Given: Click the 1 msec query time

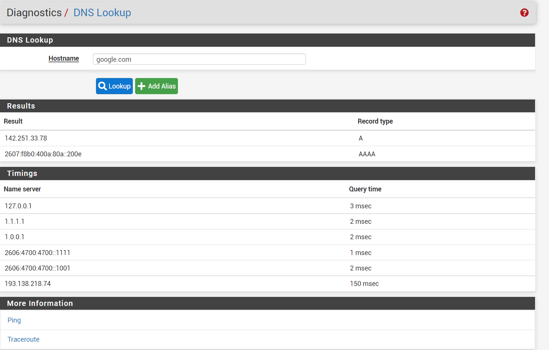Looking at the screenshot, I should tap(360, 253).
